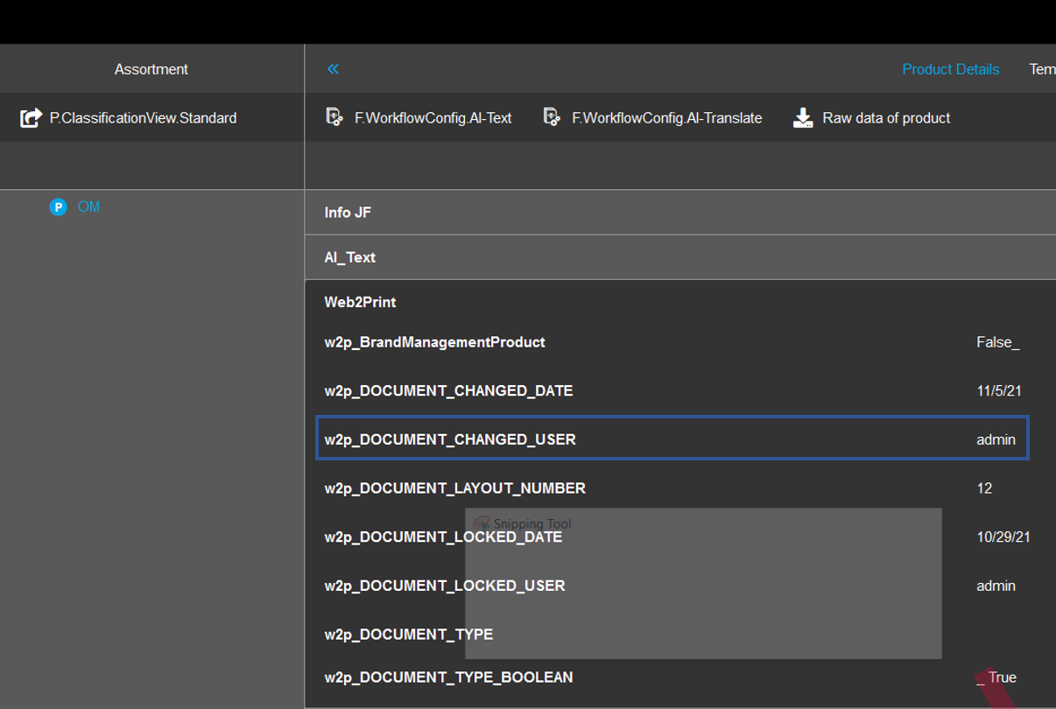This screenshot has height=709, width=1056.
Task: Click the False_ value of w2p_BrandManagementProduct
Action: coord(997,342)
